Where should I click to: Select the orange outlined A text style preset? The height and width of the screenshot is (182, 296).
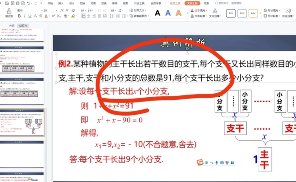178,13
